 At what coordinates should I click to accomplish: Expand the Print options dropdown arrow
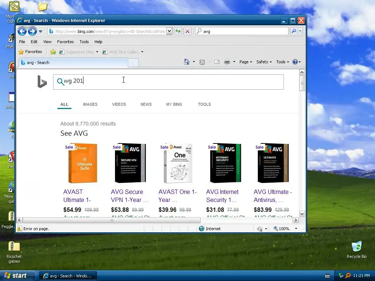234,62
